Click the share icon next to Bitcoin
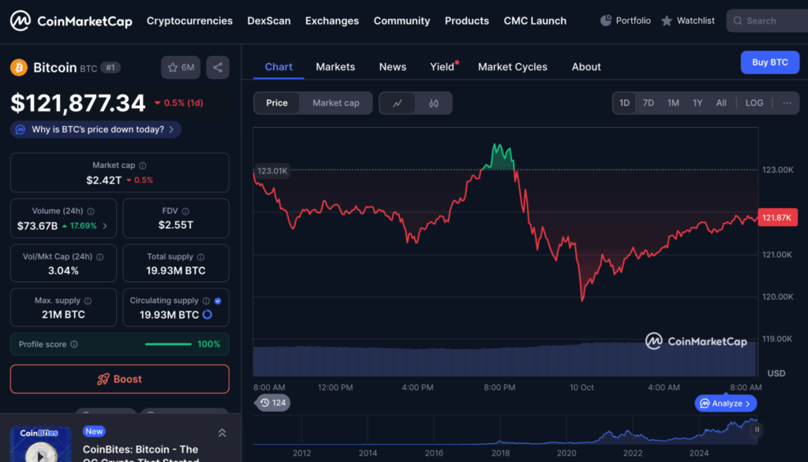This screenshot has width=808, height=462. pyautogui.click(x=218, y=68)
